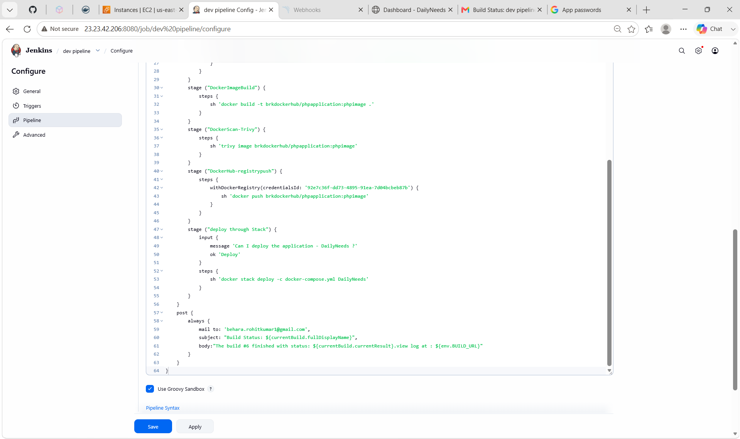Open the user account icon in Jenkins header
Screen dimensions: 740x439
[x=715, y=51]
